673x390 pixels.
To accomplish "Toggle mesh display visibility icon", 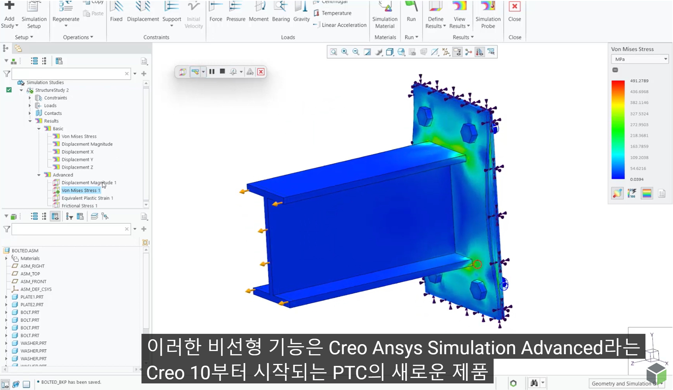I will [491, 52].
